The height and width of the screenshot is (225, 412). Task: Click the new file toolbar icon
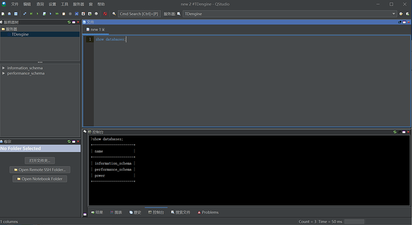(x=3, y=14)
